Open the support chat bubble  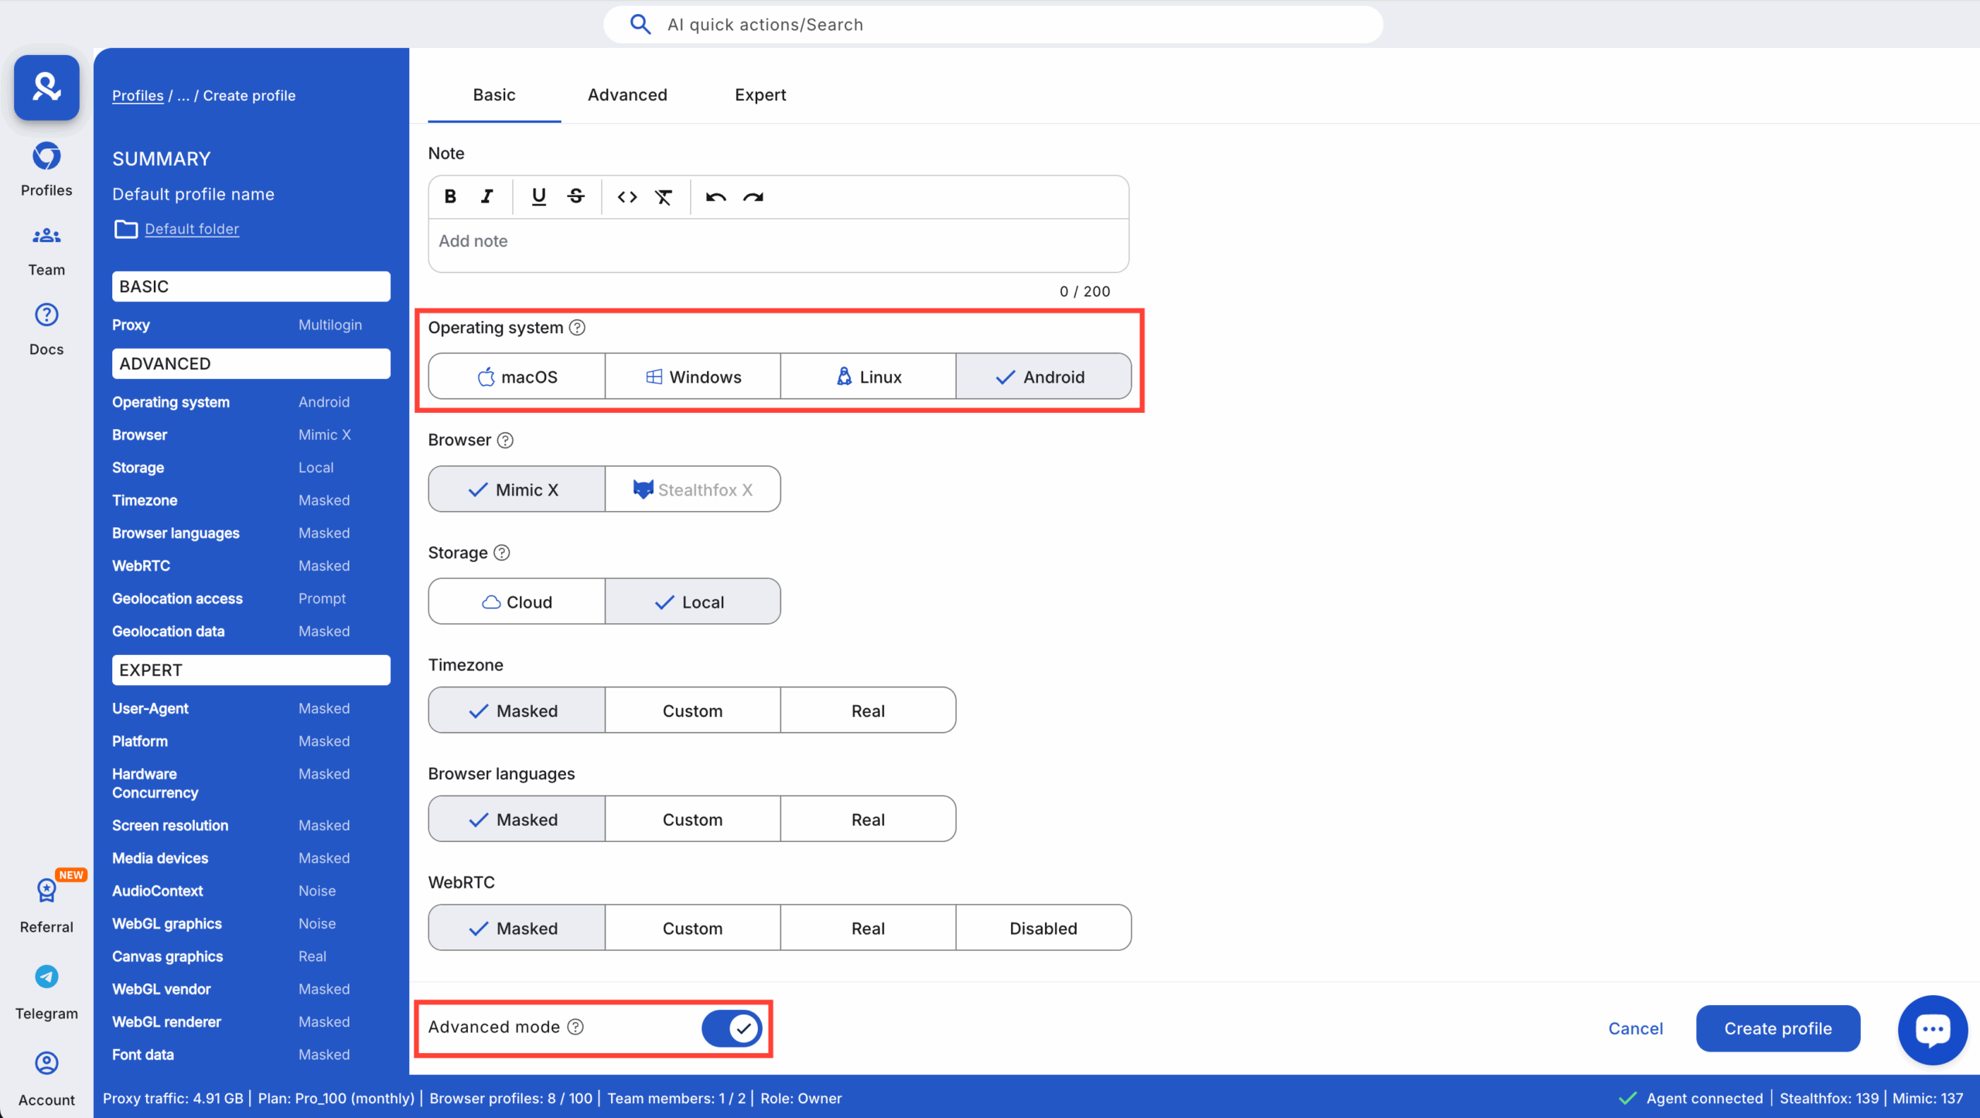tap(1932, 1029)
